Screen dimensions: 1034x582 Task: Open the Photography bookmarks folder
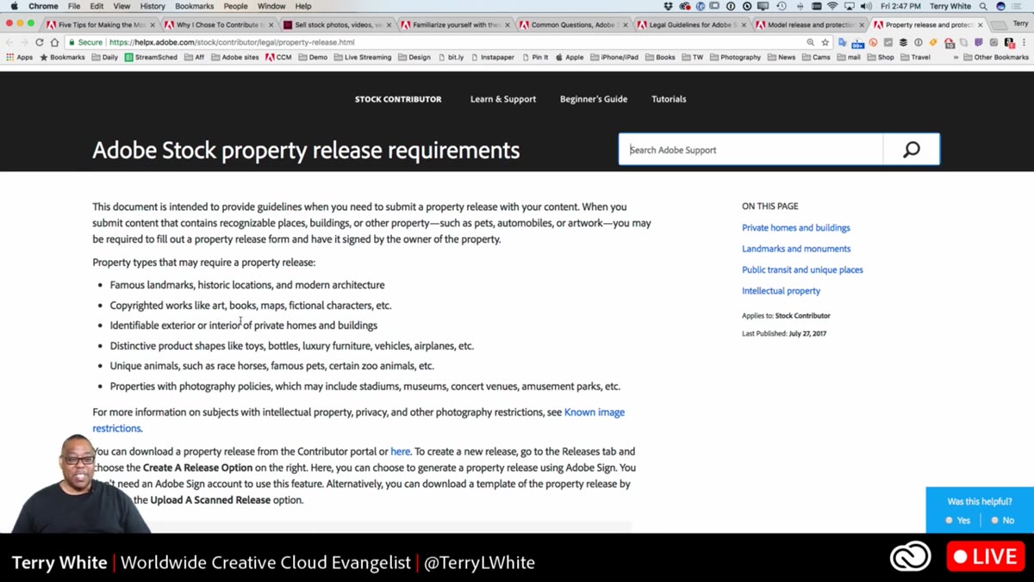(735, 58)
